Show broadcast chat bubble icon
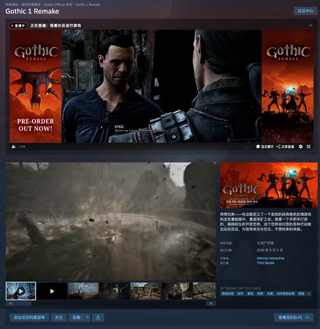 coord(258,147)
